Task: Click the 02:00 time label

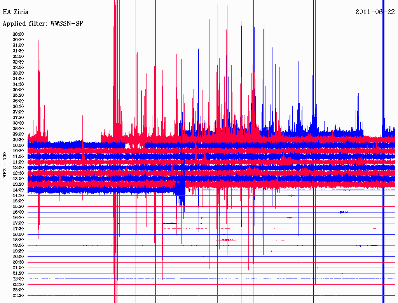Action: click(18, 56)
